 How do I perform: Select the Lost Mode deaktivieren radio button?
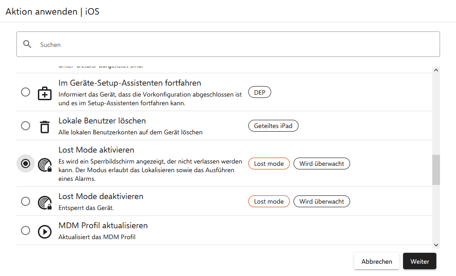[x=26, y=201]
